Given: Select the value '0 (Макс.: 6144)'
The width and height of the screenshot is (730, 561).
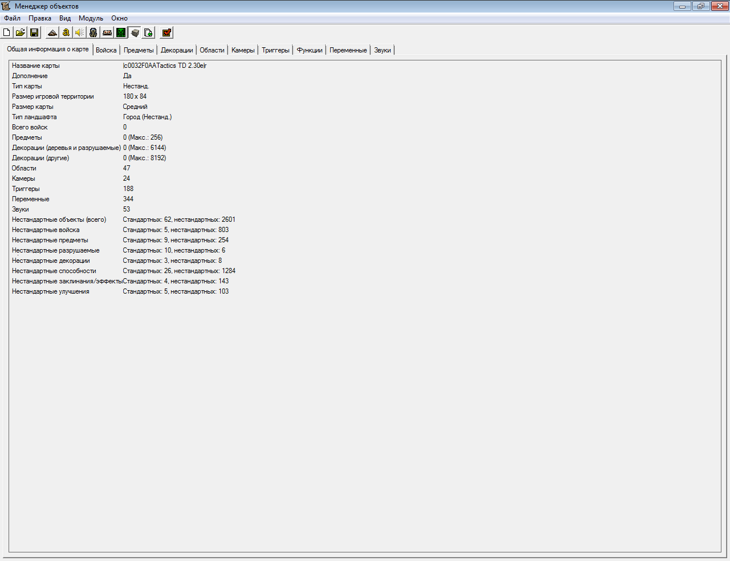Looking at the screenshot, I should click(x=144, y=148).
